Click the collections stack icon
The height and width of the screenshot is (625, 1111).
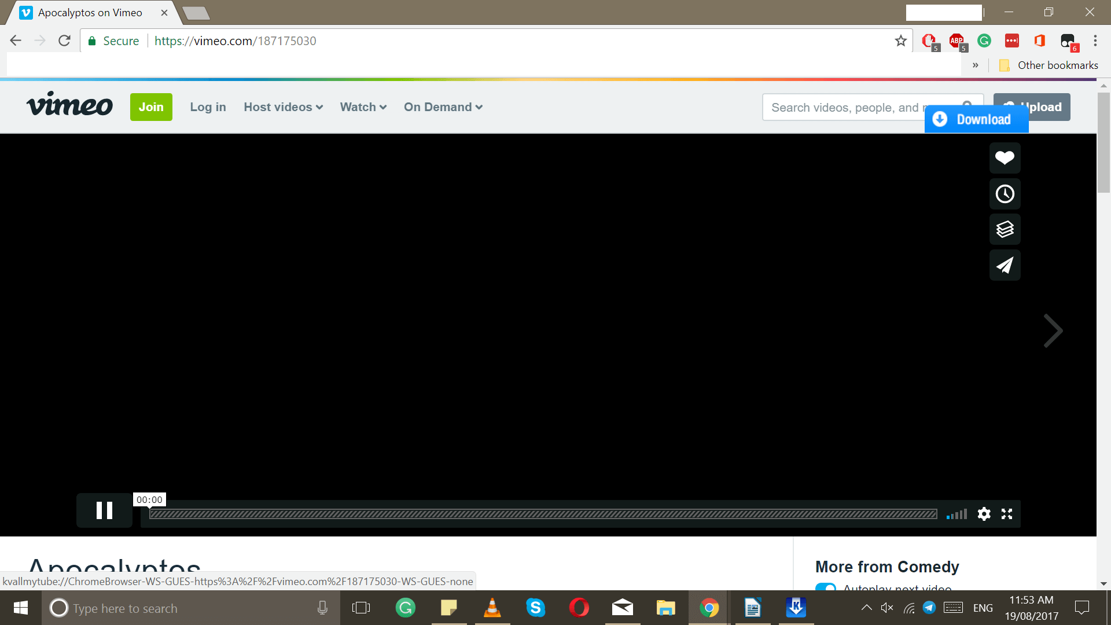pos(1005,229)
